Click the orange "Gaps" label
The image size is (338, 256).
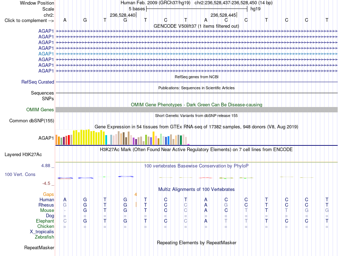tap(48, 194)
